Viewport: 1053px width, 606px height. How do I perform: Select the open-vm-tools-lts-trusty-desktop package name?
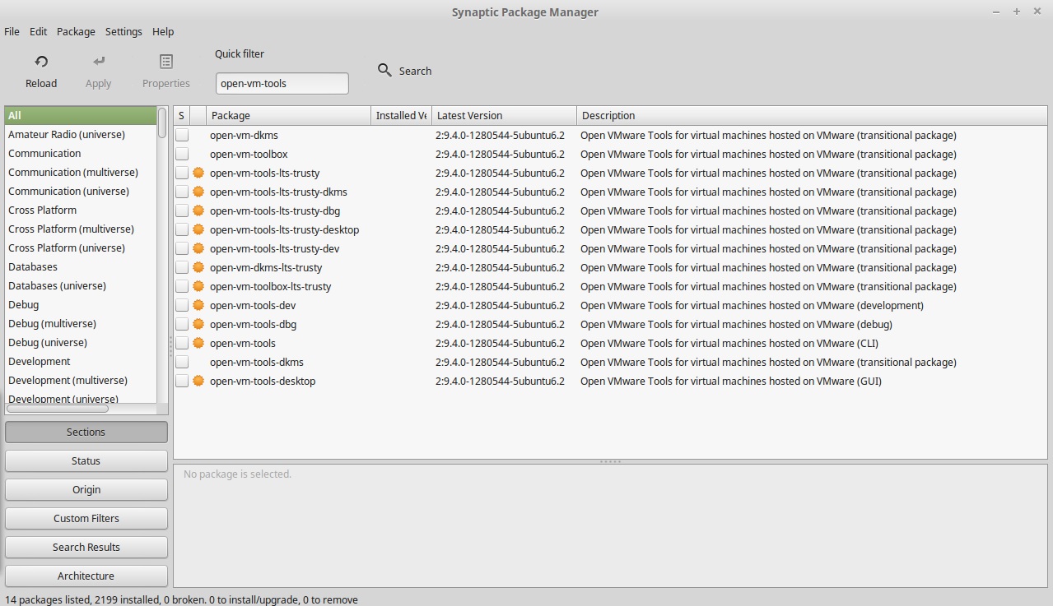284,229
